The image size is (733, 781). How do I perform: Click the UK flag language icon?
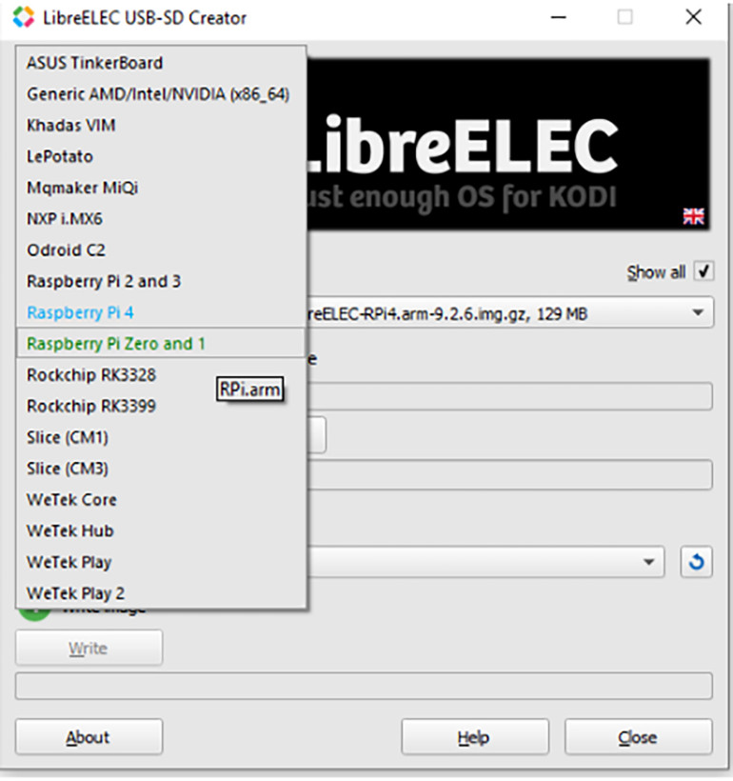[693, 216]
